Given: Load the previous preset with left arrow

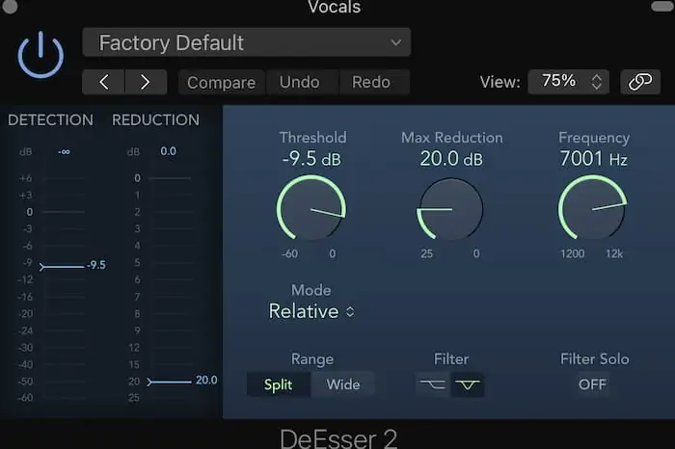Looking at the screenshot, I should (x=104, y=82).
